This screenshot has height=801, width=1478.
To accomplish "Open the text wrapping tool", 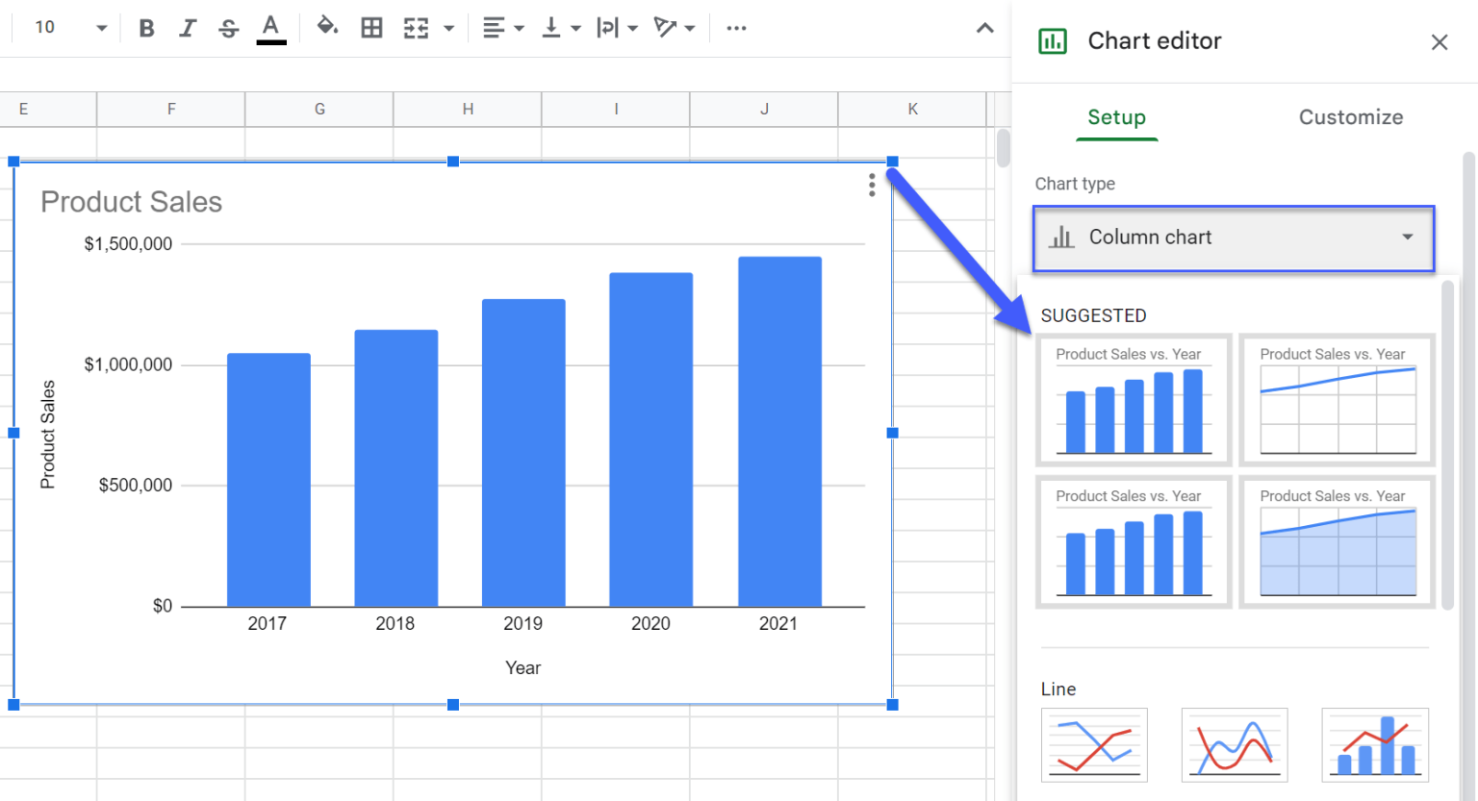I will click(x=607, y=27).
